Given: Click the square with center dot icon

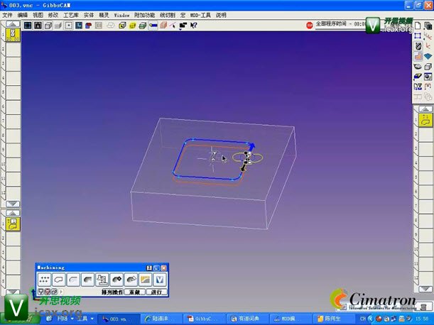Looking at the screenshot, I should point(68,26).
